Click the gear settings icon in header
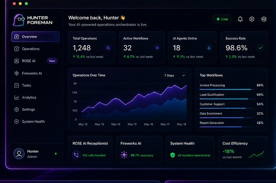The width and height of the screenshot is (276, 183). point(252,19)
